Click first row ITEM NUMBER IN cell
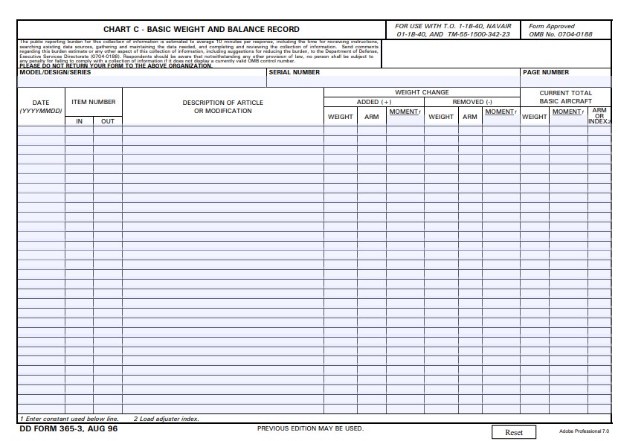 [x=80, y=131]
